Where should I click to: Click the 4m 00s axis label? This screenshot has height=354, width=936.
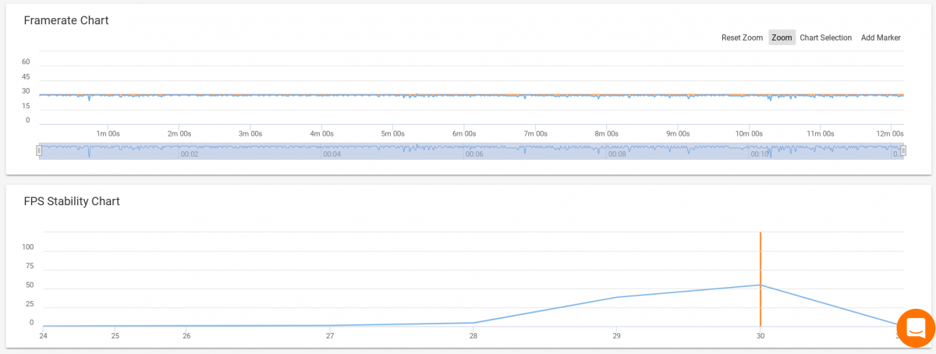click(x=321, y=133)
